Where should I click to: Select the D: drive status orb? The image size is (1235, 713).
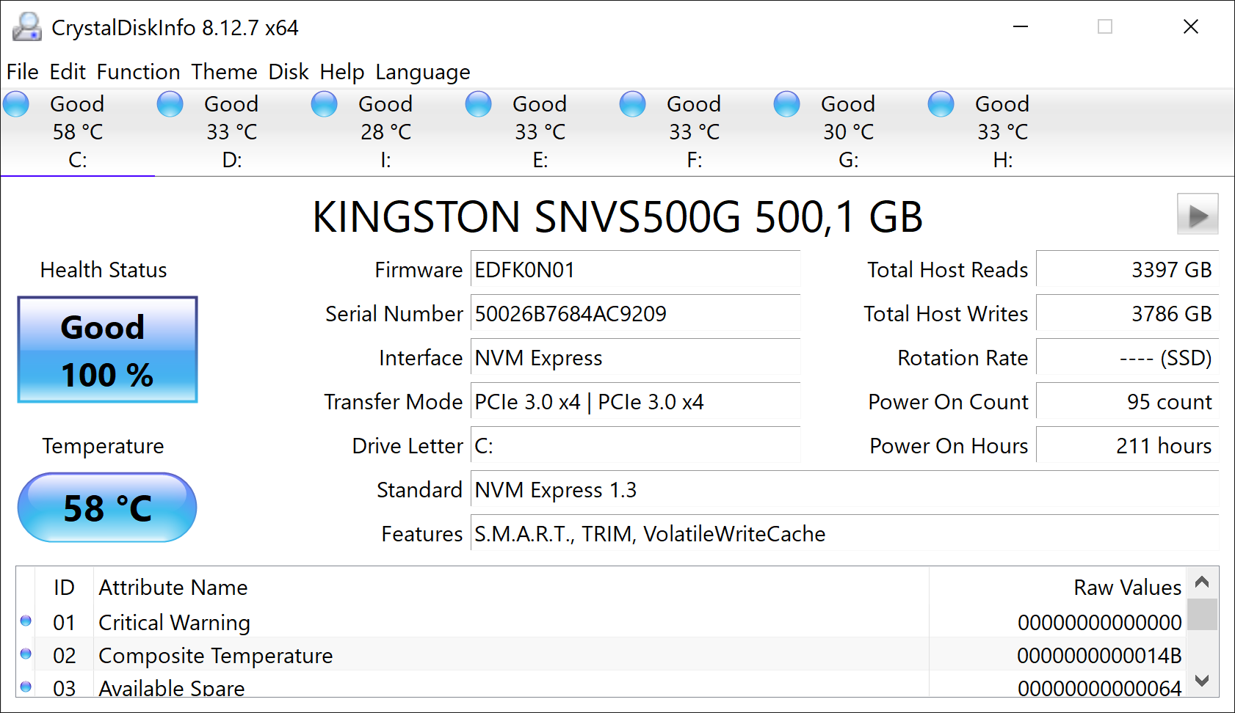tap(170, 104)
